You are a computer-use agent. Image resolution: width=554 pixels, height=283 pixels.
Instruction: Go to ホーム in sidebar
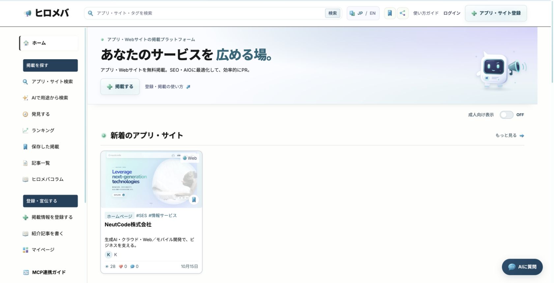point(48,43)
